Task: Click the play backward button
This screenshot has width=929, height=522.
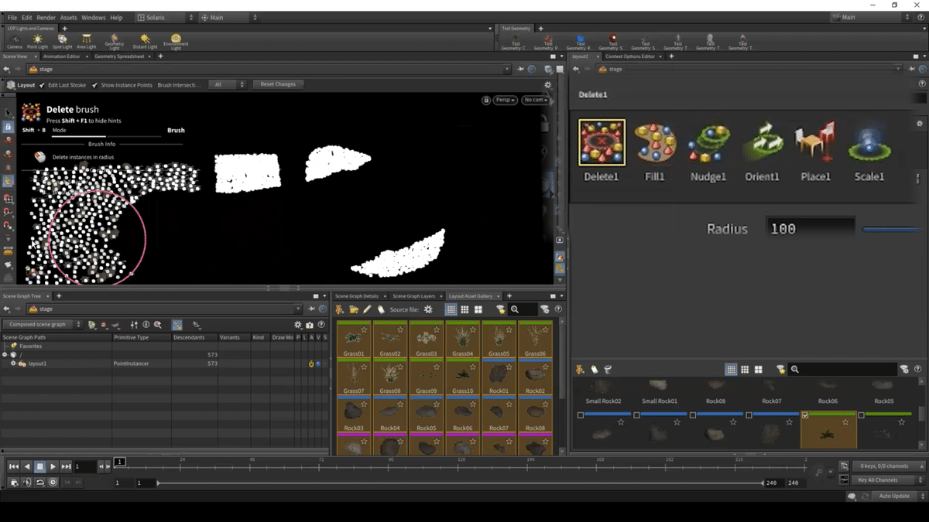Action: tap(27, 466)
